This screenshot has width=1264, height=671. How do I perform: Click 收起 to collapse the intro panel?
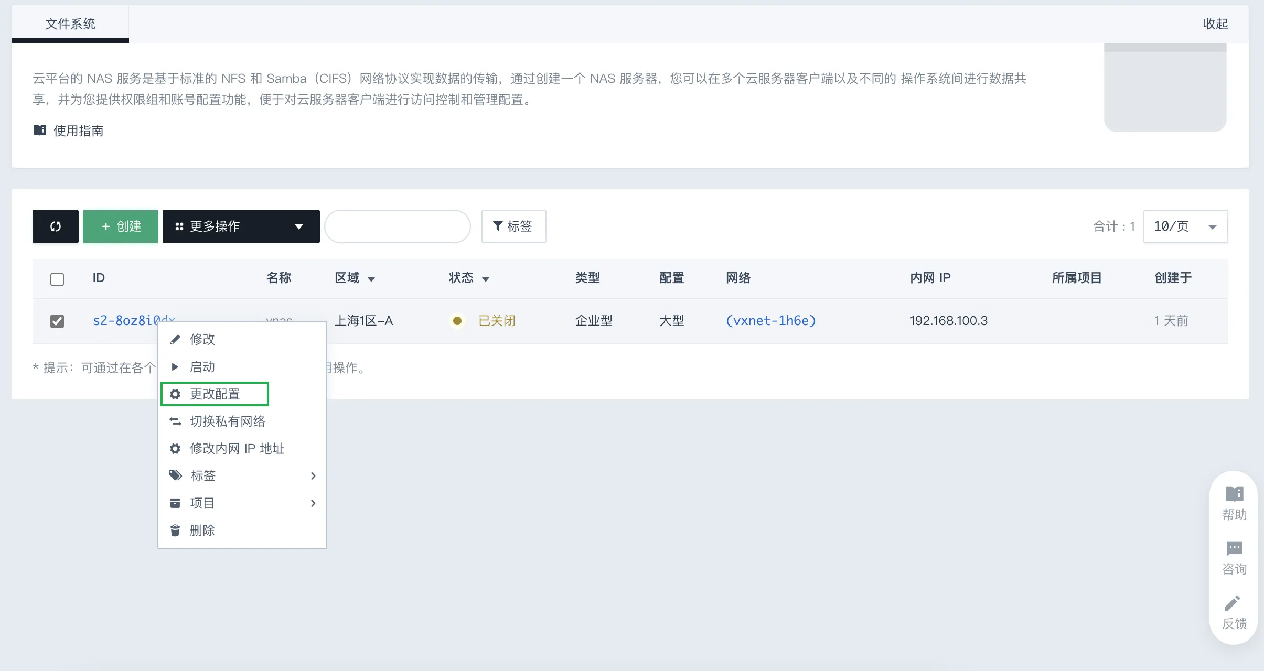click(1215, 24)
